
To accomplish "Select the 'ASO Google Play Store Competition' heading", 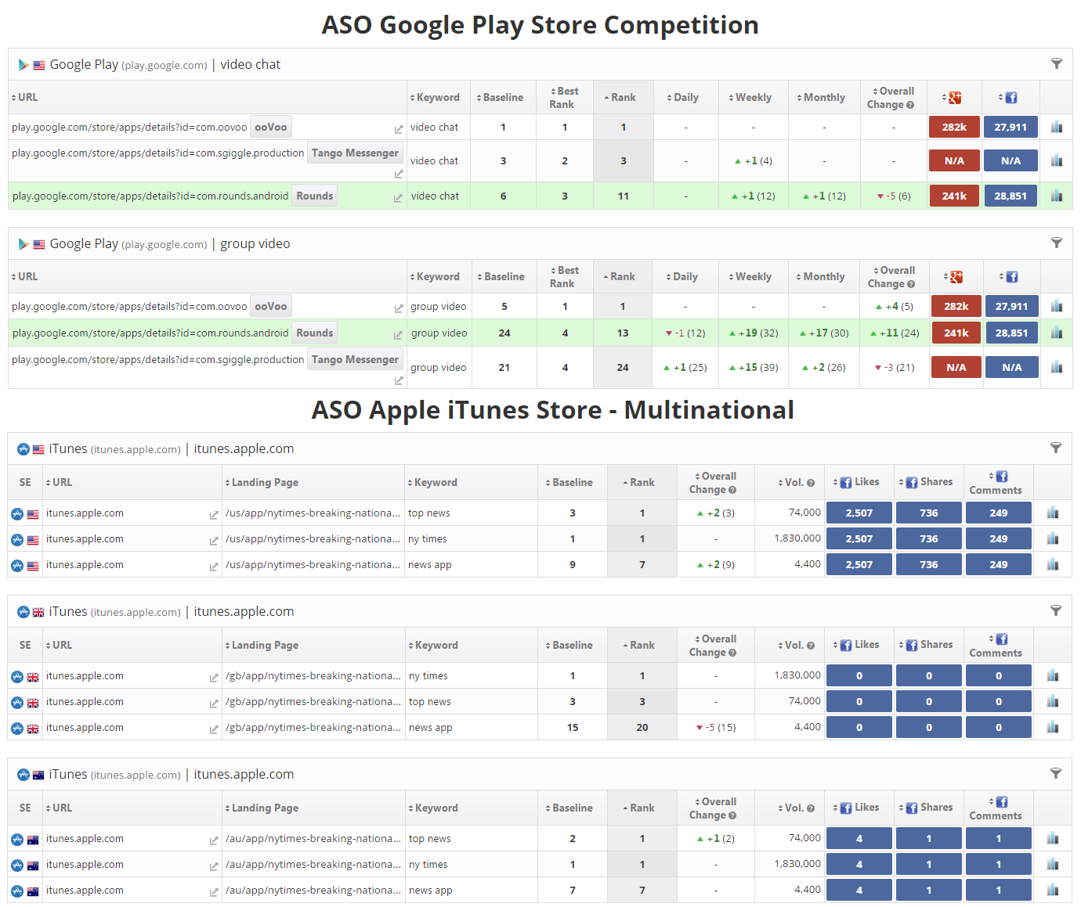I will tap(540, 25).
